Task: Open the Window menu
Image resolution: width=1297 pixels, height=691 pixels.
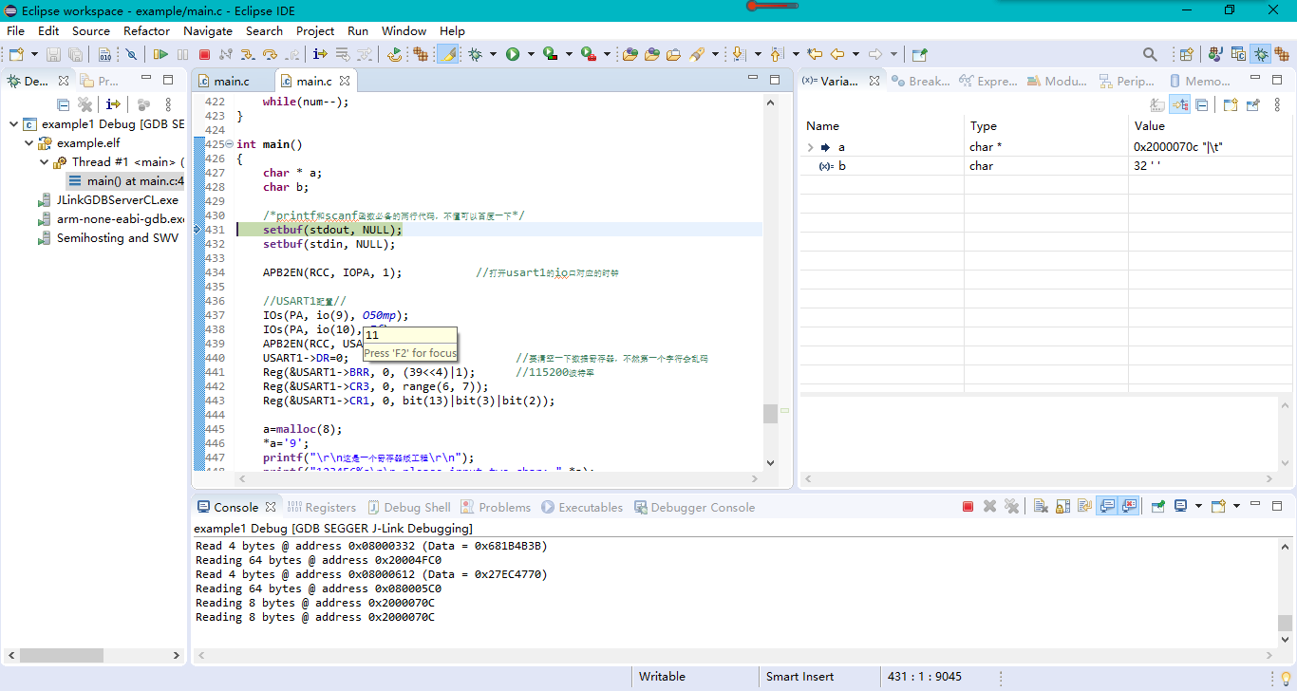Action: [x=404, y=30]
